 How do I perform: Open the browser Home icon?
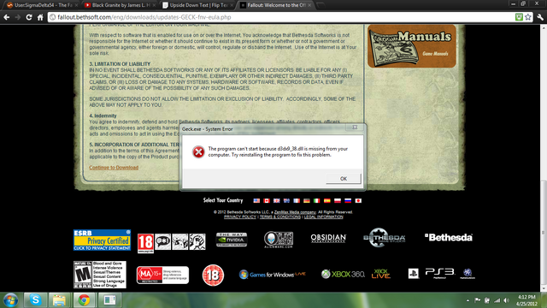pyautogui.click(x=40, y=17)
